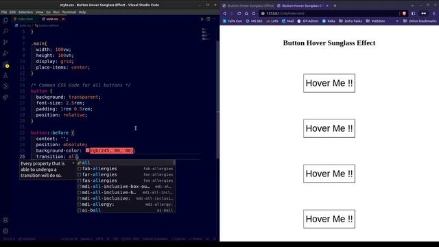The image size is (439, 247).
Task: Click the sunglasses profile icon in browser
Action: pyautogui.click(x=424, y=14)
